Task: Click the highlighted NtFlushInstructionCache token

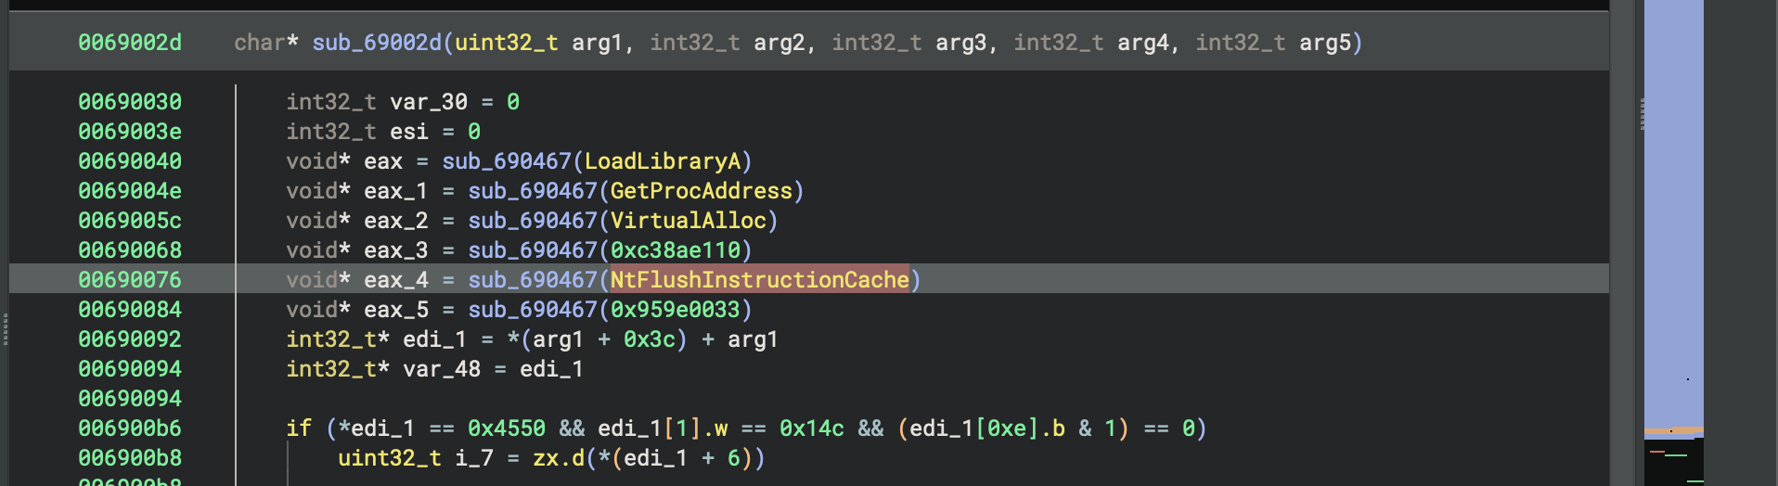Action: coord(760,280)
